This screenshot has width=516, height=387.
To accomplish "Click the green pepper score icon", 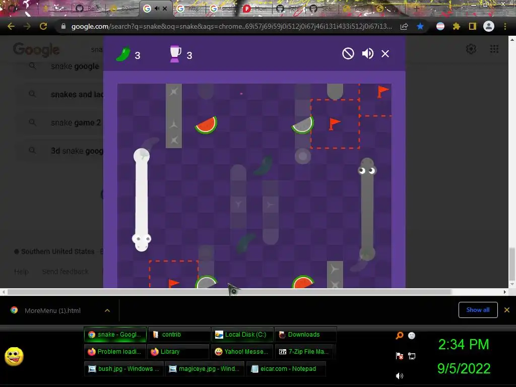I will (123, 54).
